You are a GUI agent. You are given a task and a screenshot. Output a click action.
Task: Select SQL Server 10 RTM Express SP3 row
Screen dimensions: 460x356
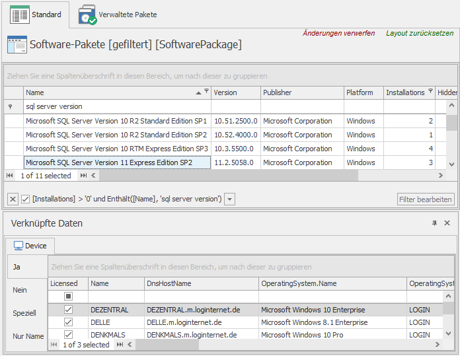tap(225, 149)
